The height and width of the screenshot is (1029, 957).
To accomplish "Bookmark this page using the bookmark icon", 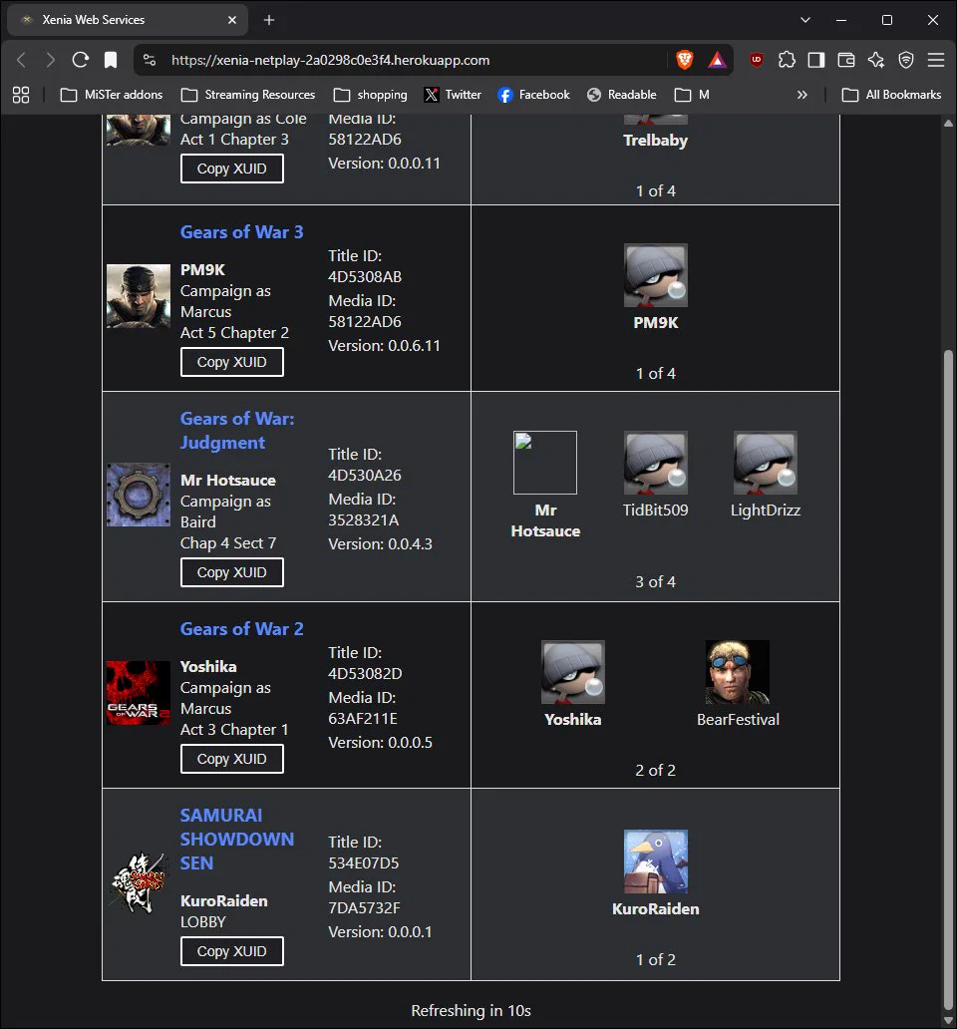I will [x=111, y=61].
